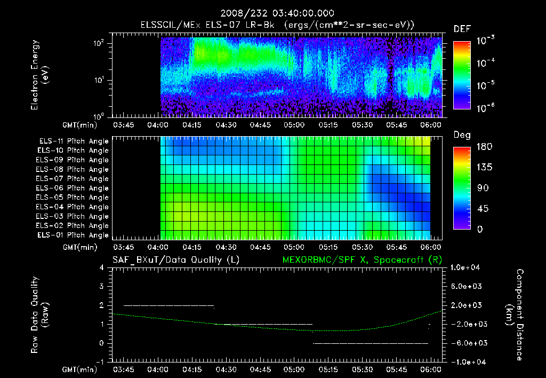The image size is (546, 378).
Task: Click the data quality line at level 0
Action: pos(371,343)
